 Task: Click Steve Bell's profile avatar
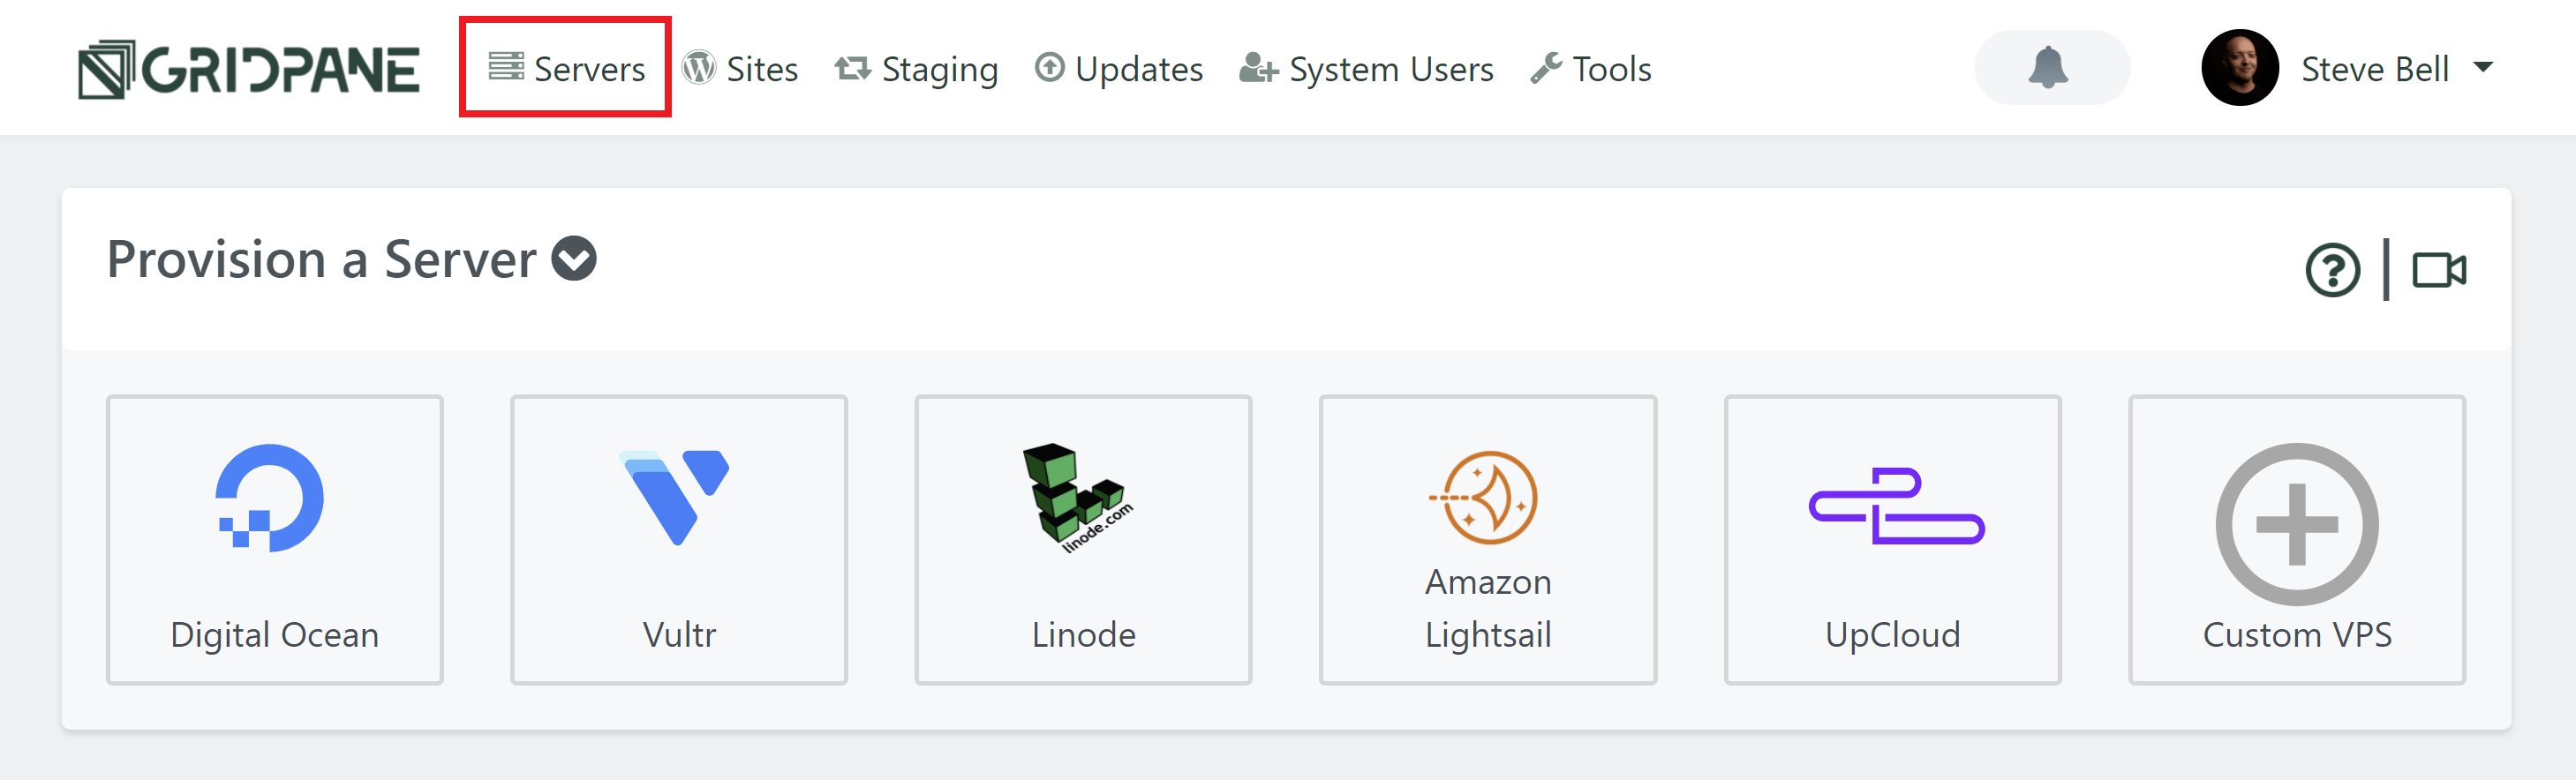2239,67
